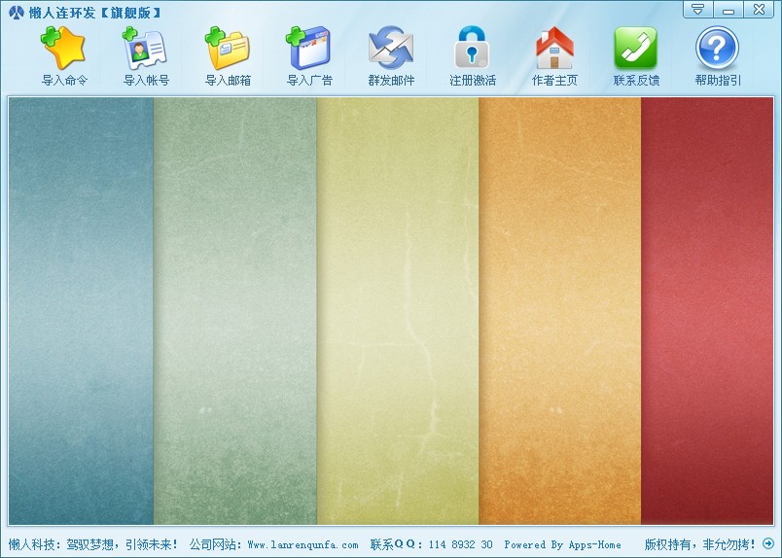Open 联系反馈 phone icon
The height and width of the screenshot is (558, 782).
(x=636, y=48)
